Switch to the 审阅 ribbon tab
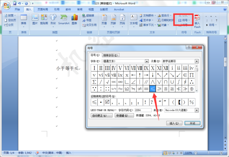This screenshot has height=157, width=229. pos(80,9)
